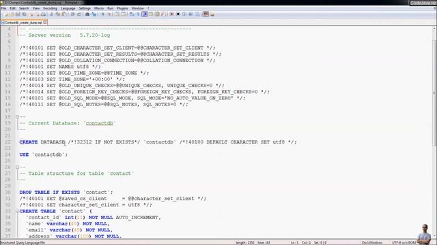
Task: Save the document with the Save icon
Action: pos(18,14)
